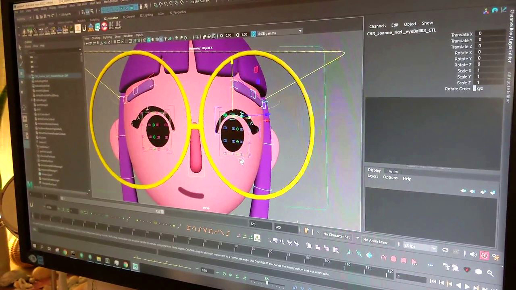516x290 pixels.
Task: Mute sound with the speaker icon
Action: click(473, 255)
